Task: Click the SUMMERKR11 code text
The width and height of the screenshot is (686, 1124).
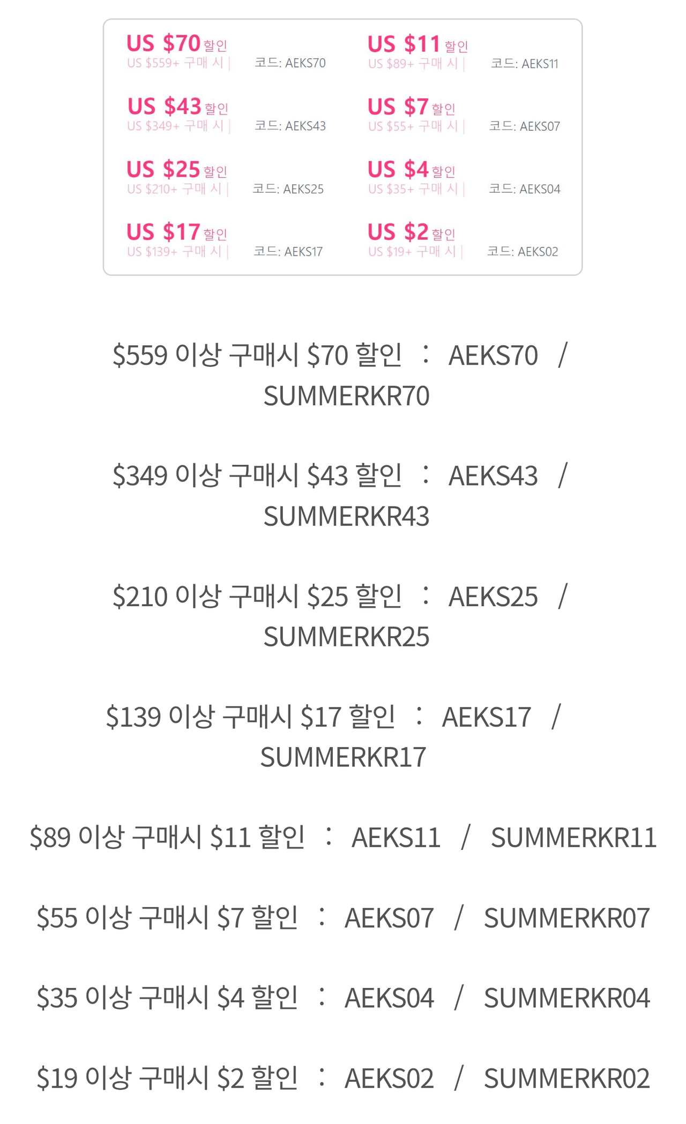Action: point(573,838)
